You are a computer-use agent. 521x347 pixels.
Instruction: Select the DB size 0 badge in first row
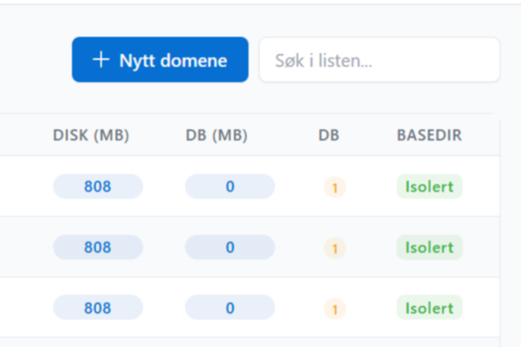[230, 186]
